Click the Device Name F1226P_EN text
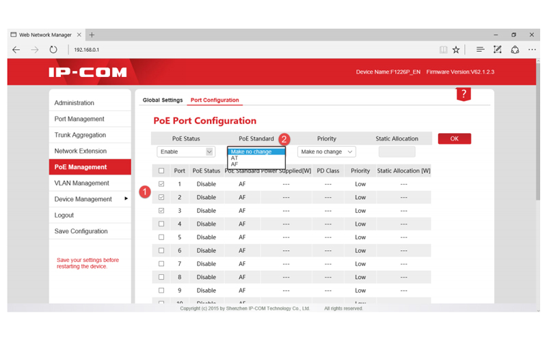The image size is (547, 341). click(388, 72)
